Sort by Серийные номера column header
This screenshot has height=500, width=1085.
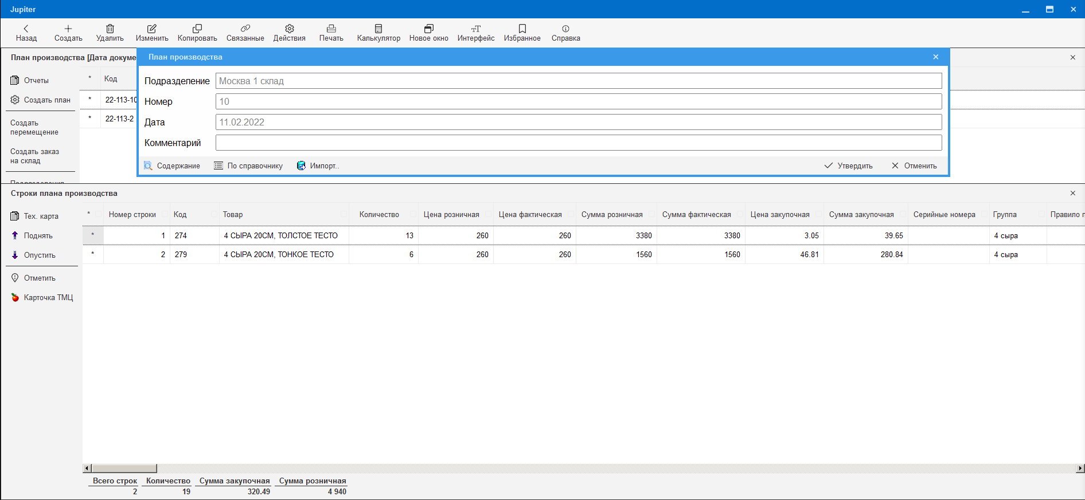coord(944,214)
